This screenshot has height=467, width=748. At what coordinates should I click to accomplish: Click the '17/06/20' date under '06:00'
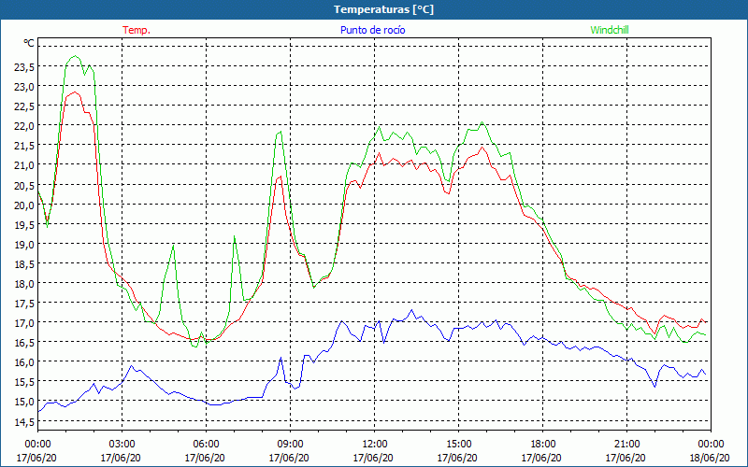coord(205,458)
